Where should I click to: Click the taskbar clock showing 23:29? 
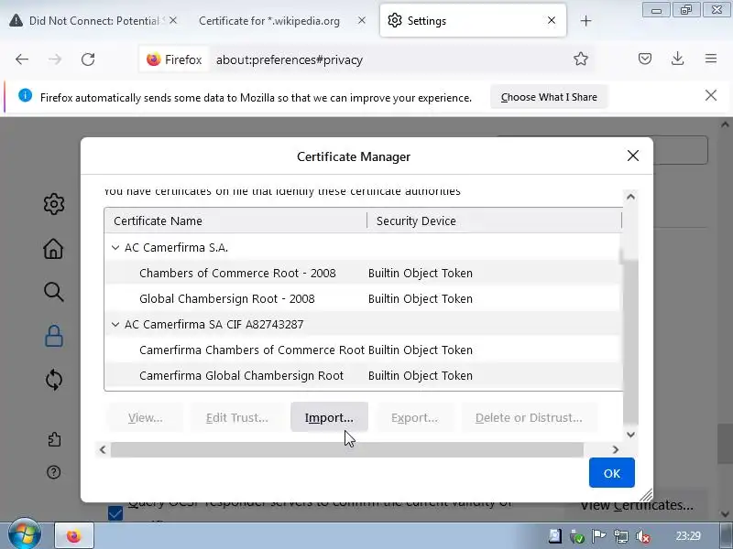[688, 536]
